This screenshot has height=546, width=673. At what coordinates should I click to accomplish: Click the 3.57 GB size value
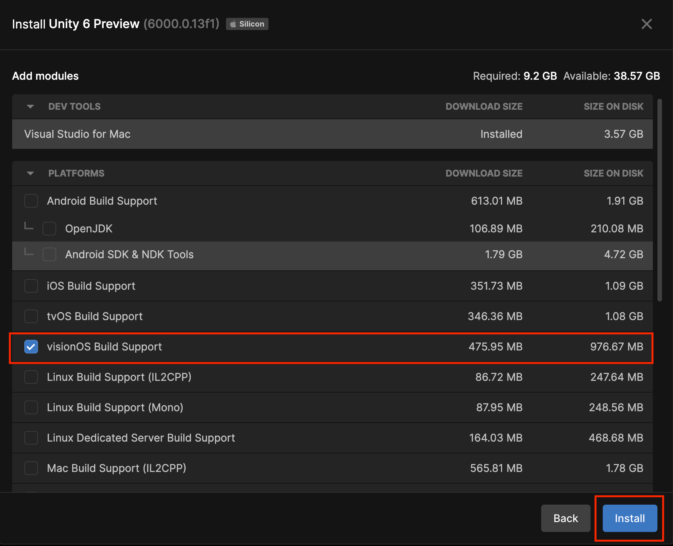[624, 134]
